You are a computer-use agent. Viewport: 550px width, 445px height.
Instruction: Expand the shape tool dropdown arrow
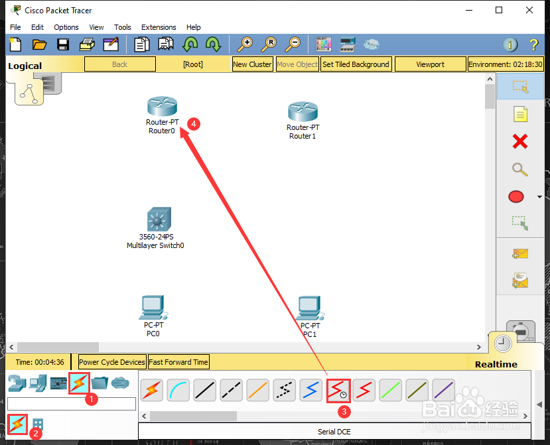[539, 197]
